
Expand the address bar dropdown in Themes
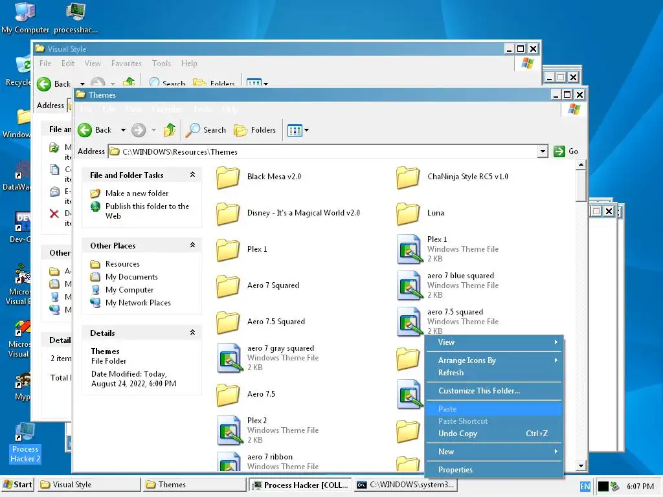click(x=543, y=151)
